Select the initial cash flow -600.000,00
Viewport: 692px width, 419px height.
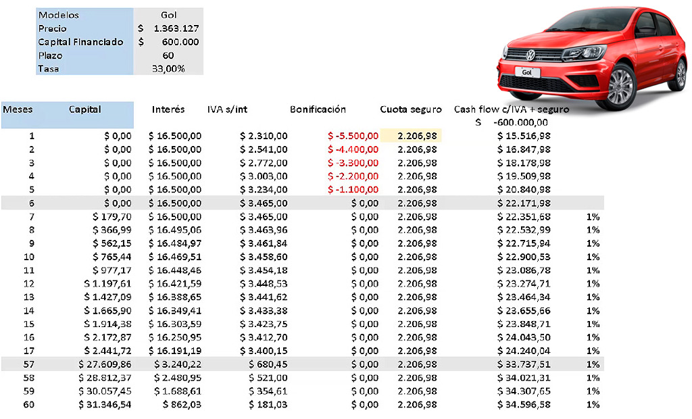[521, 122]
